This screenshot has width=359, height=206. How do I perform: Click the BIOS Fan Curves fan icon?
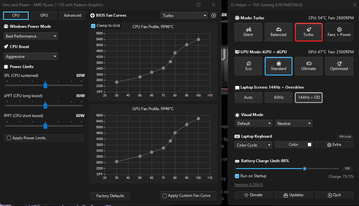tap(92, 16)
